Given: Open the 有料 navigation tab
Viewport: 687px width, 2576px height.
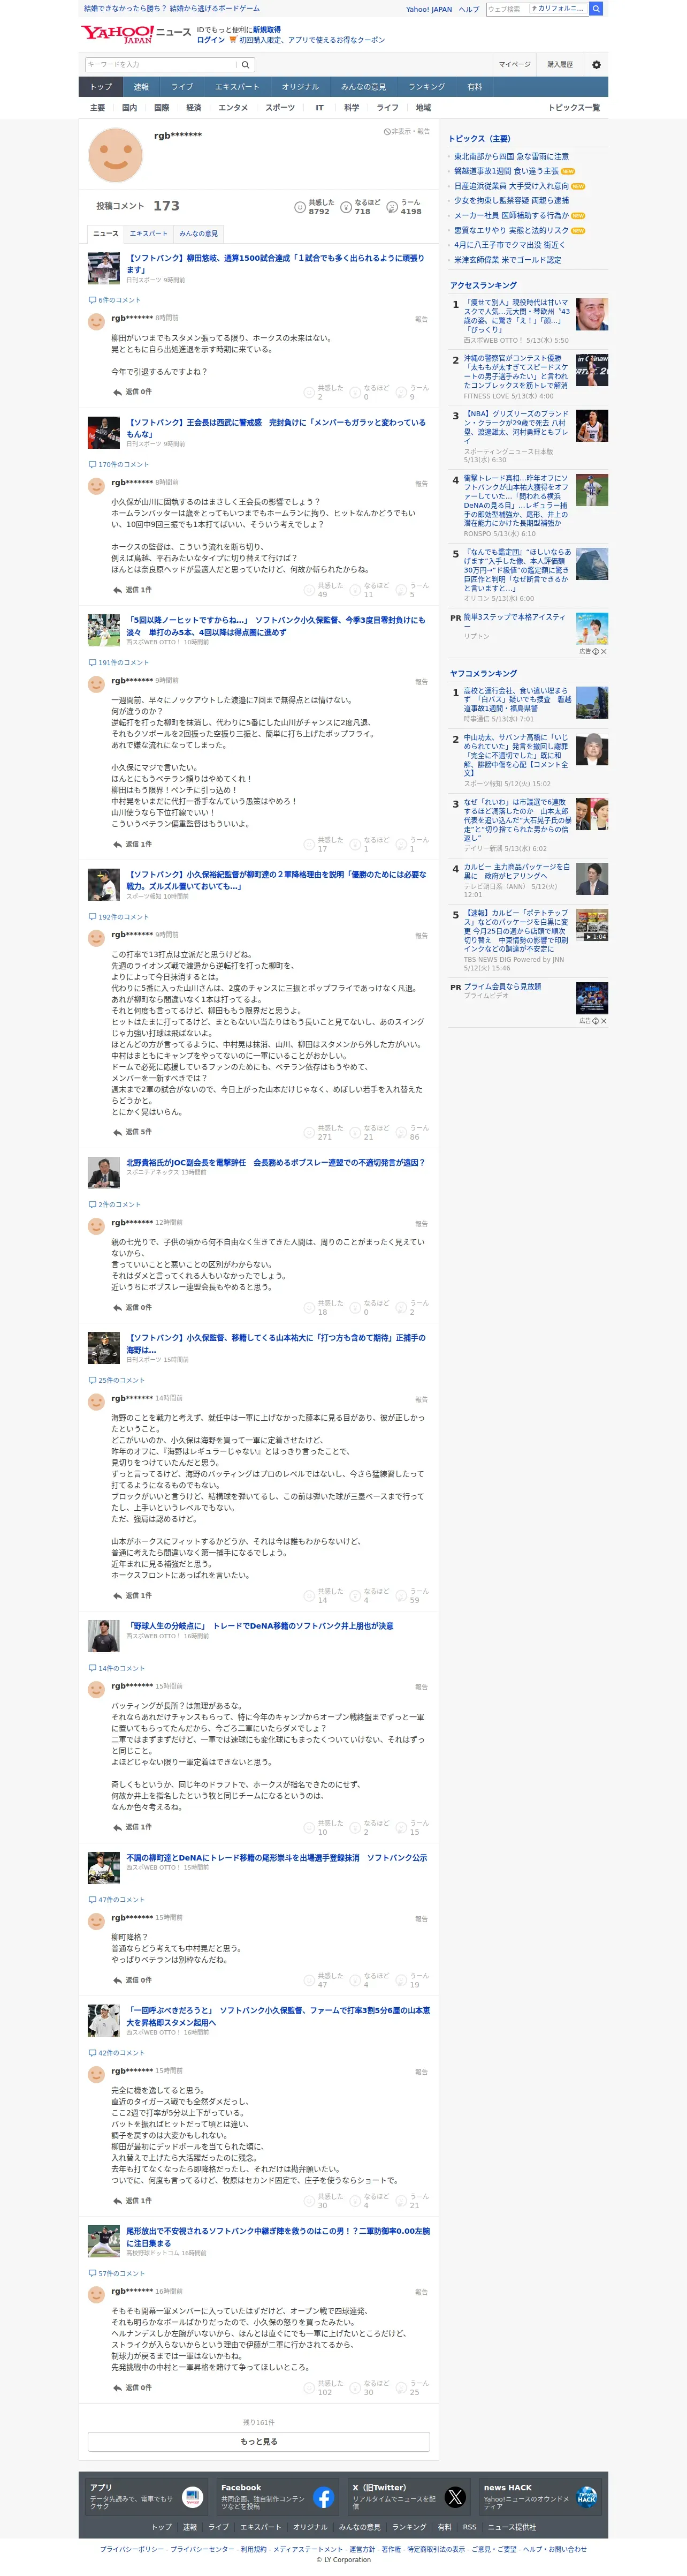Looking at the screenshot, I should pos(474,87).
